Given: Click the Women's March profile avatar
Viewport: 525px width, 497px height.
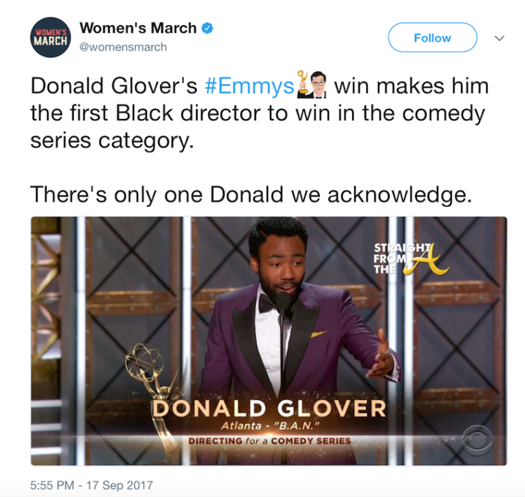Looking at the screenshot, I should 50,38.
